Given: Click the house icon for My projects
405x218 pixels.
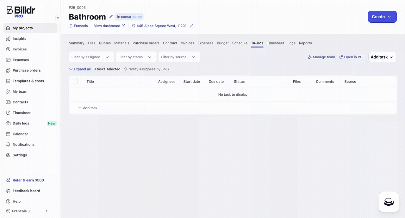Looking at the screenshot, I should click(8, 28).
